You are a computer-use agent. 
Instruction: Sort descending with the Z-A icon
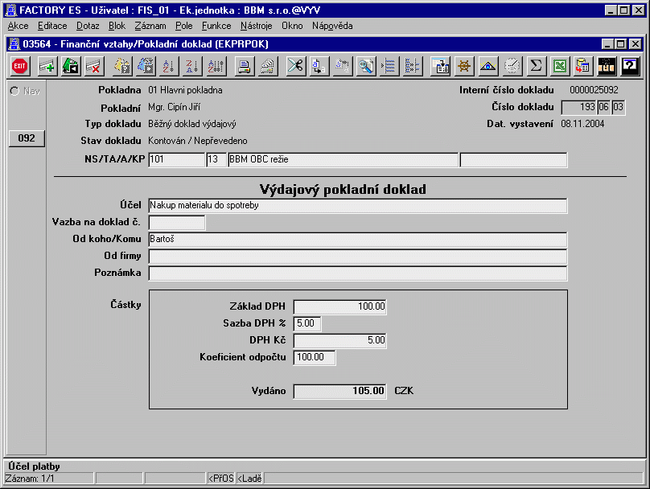(x=192, y=66)
